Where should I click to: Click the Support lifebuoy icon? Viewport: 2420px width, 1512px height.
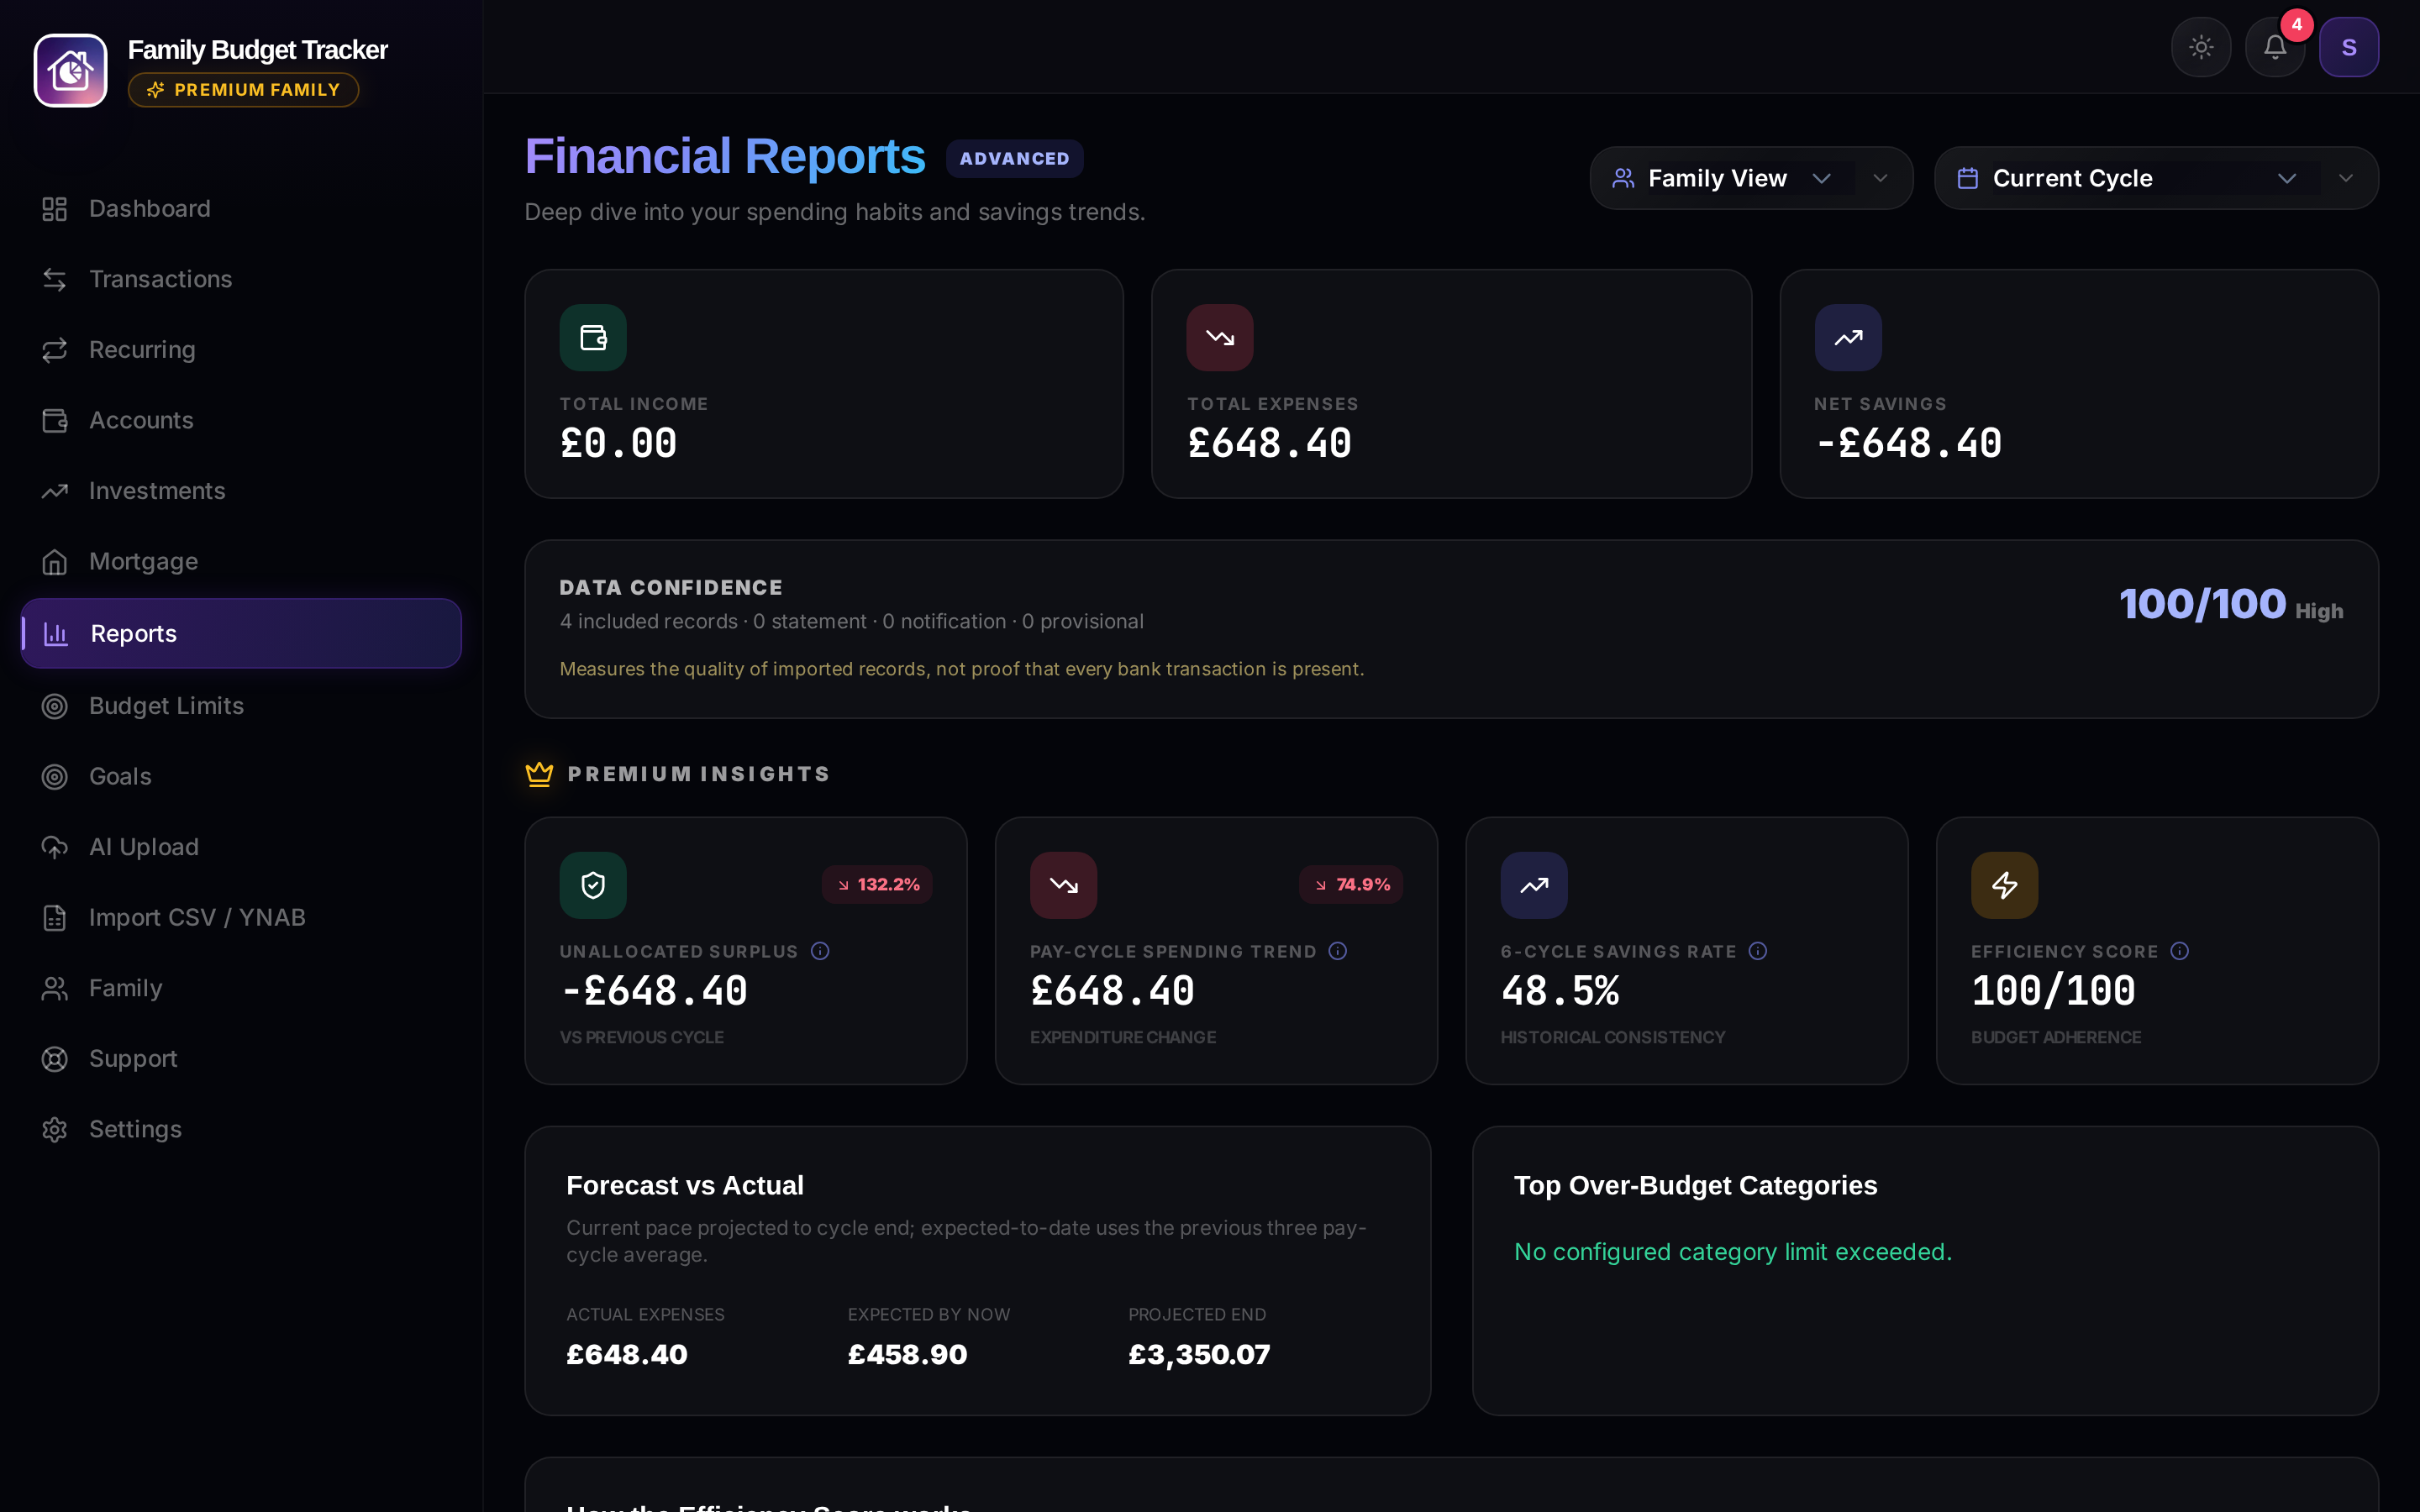55,1059
